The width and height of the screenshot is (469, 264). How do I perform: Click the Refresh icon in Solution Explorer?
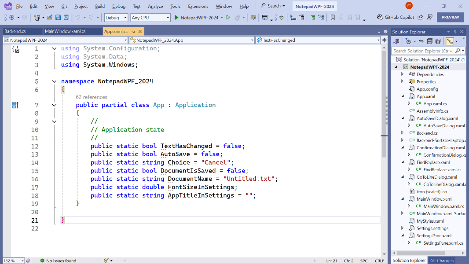point(421,41)
